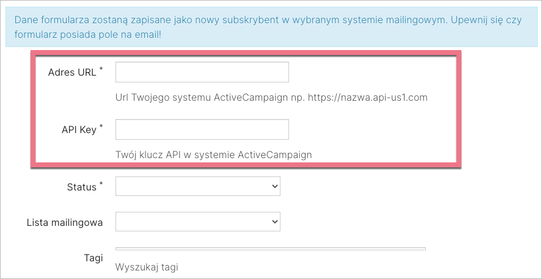Image resolution: width=542 pixels, height=279 pixels.
Task: Click the Lista mailingowa label
Action: tap(64, 222)
